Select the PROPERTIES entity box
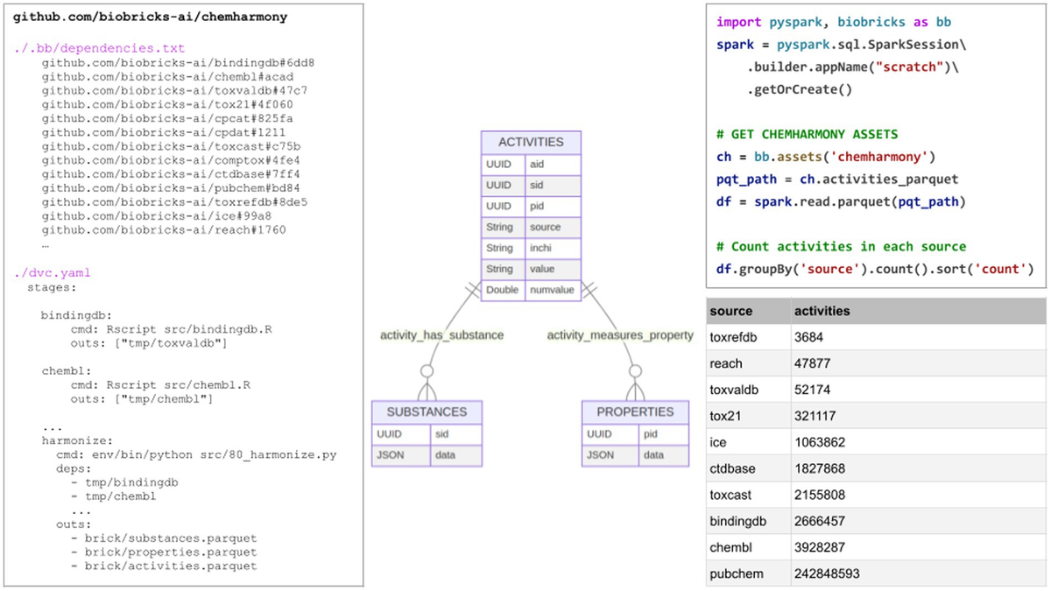This screenshot has height=591, width=1051. tap(636, 412)
